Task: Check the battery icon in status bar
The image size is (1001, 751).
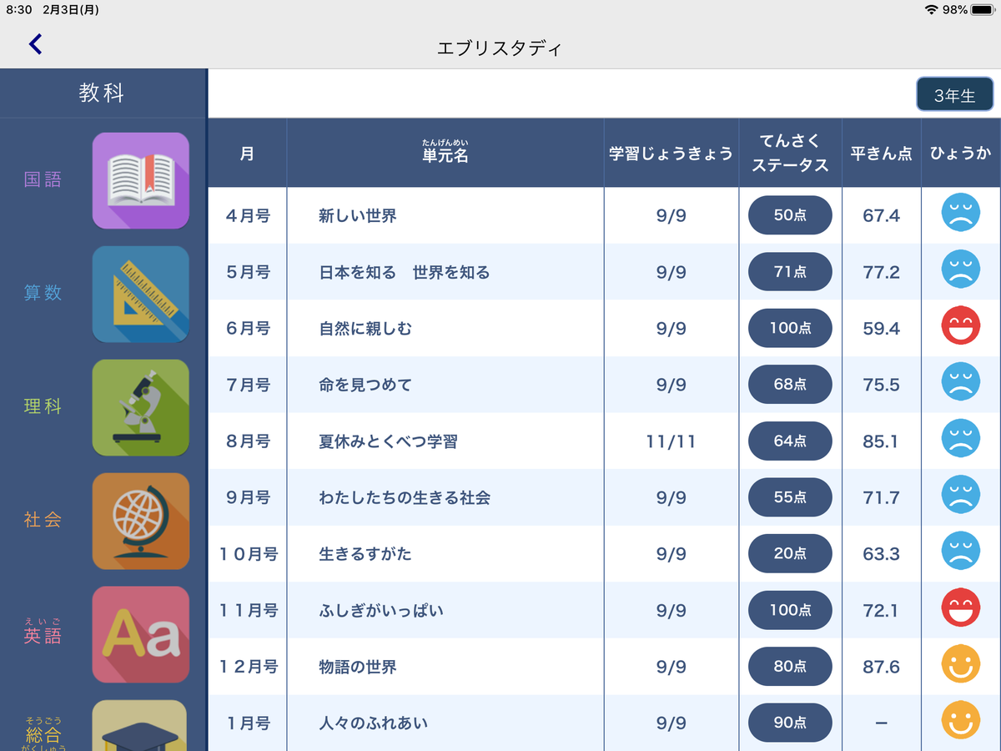Action: [982, 9]
